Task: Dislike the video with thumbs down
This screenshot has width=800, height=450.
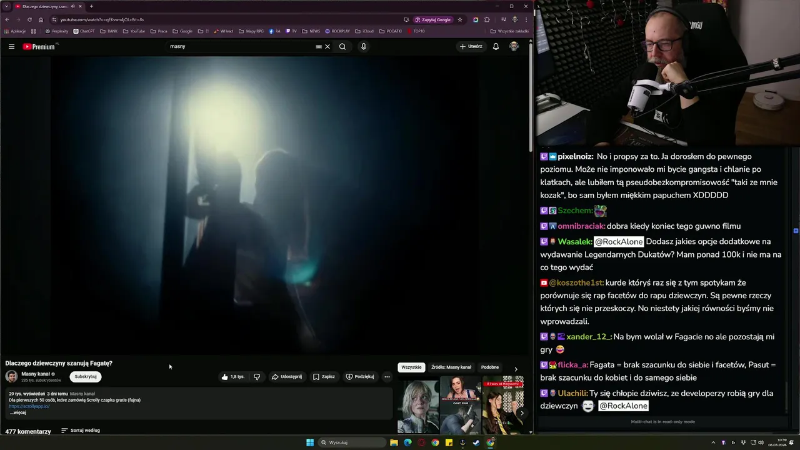Action: pos(257,377)
